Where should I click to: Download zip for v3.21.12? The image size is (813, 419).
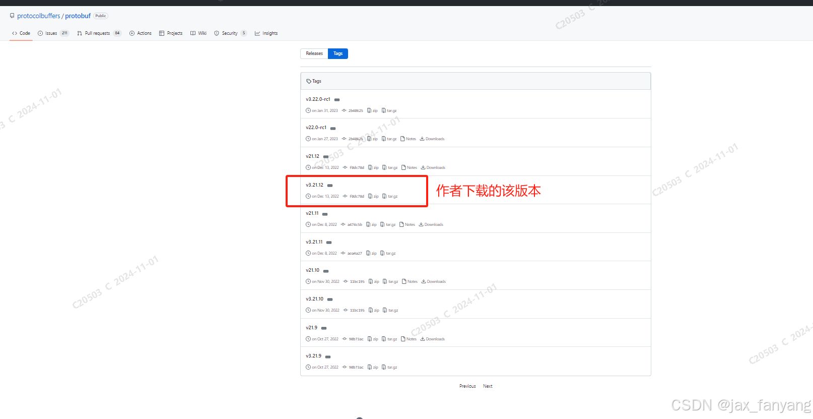(x=373, y=196)
